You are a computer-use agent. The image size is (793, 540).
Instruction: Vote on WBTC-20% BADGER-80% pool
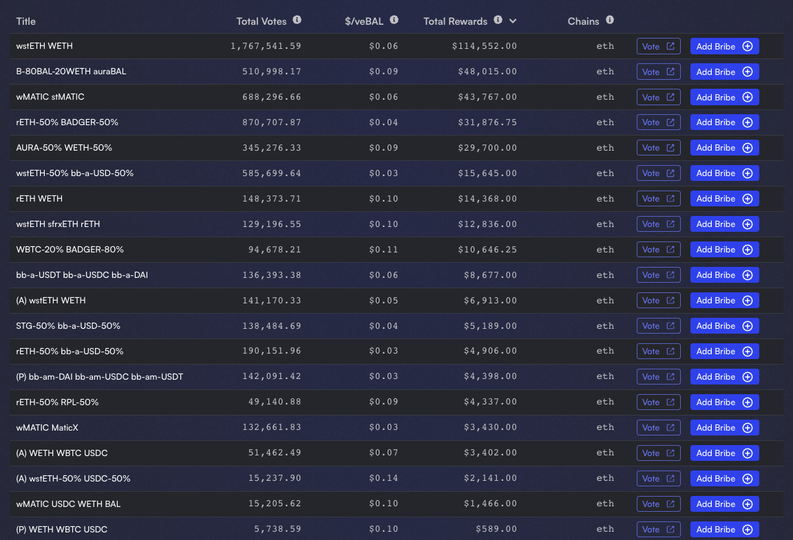pos(658,249)
